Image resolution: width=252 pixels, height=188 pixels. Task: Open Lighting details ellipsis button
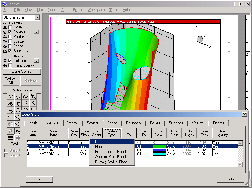click(x=37, y=61)
